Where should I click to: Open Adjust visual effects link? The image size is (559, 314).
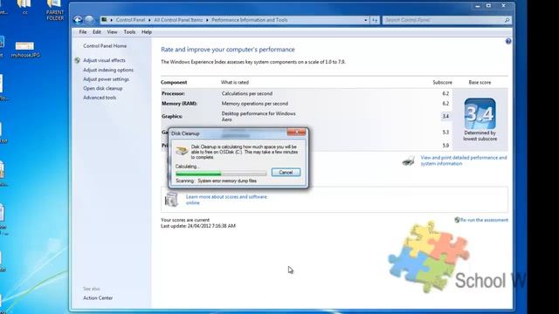[104, 60]
